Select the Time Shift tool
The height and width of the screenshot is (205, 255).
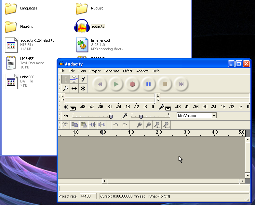coord(74,88)
